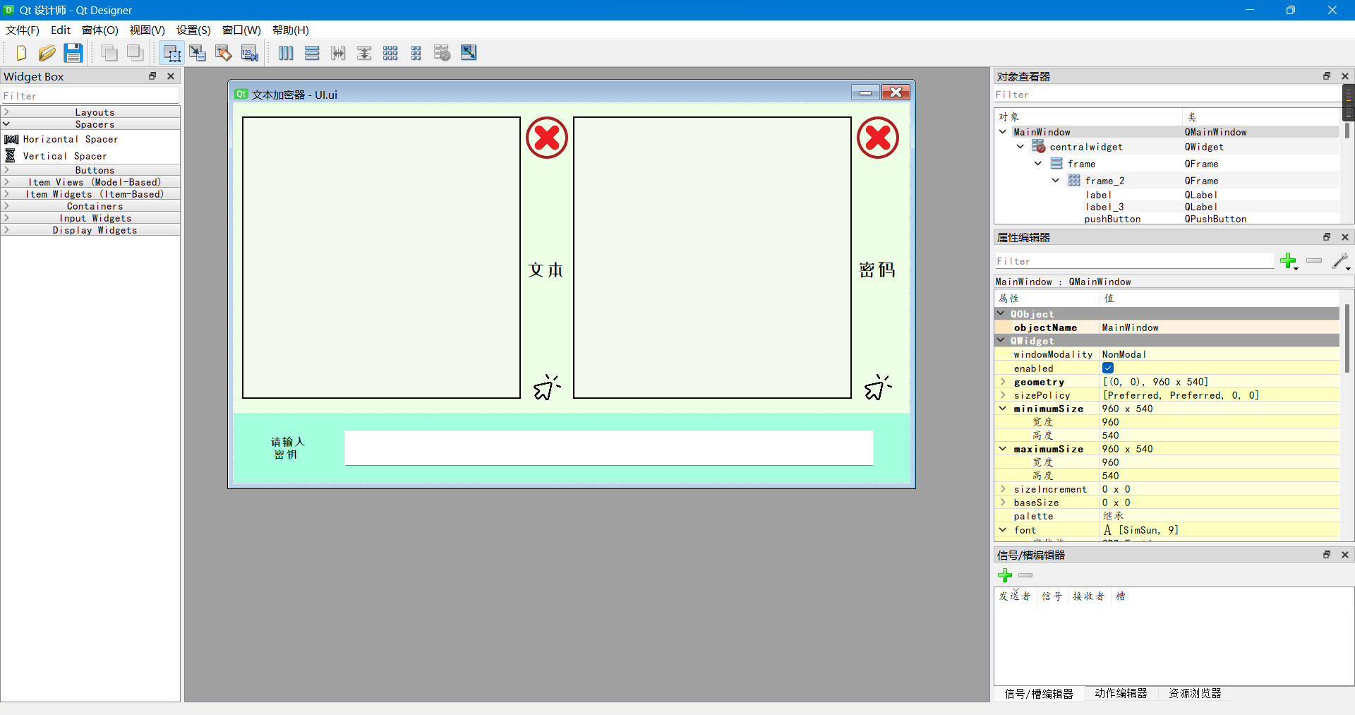This screenshot has height=715, width=1355.
Task: Collapse the QWidget property group
Action: 1002,340
